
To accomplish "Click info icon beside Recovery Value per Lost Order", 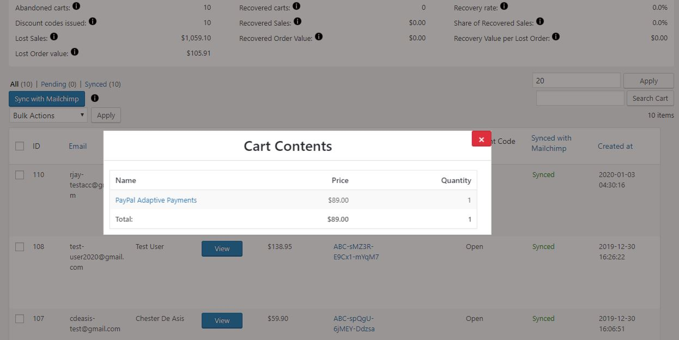I will (x=555, y=37).
